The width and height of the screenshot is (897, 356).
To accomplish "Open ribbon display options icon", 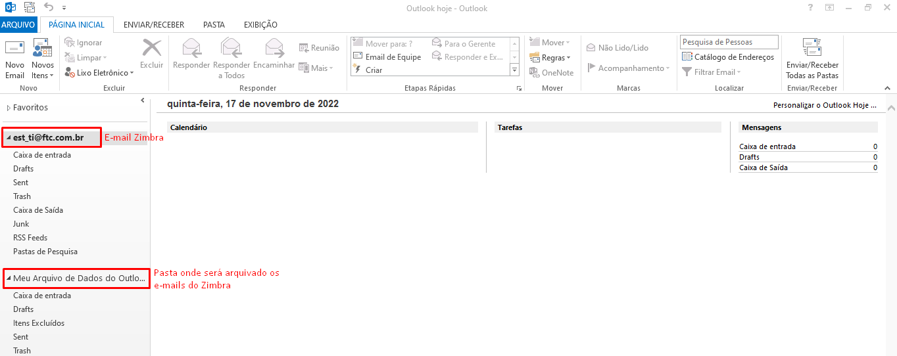I will click(x=830, y=8).
